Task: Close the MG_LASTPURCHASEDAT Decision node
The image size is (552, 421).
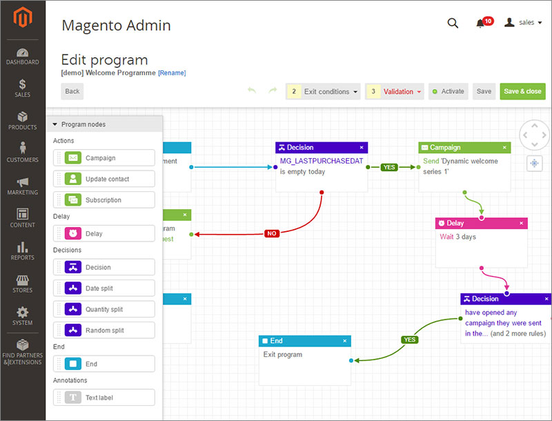Action: coord(362,148)
